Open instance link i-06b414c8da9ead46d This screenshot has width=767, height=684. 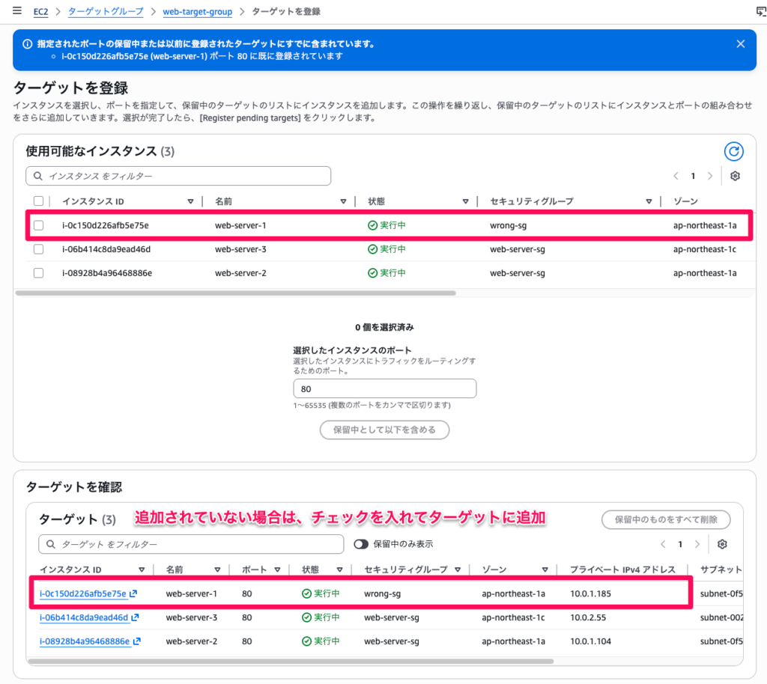84,617
